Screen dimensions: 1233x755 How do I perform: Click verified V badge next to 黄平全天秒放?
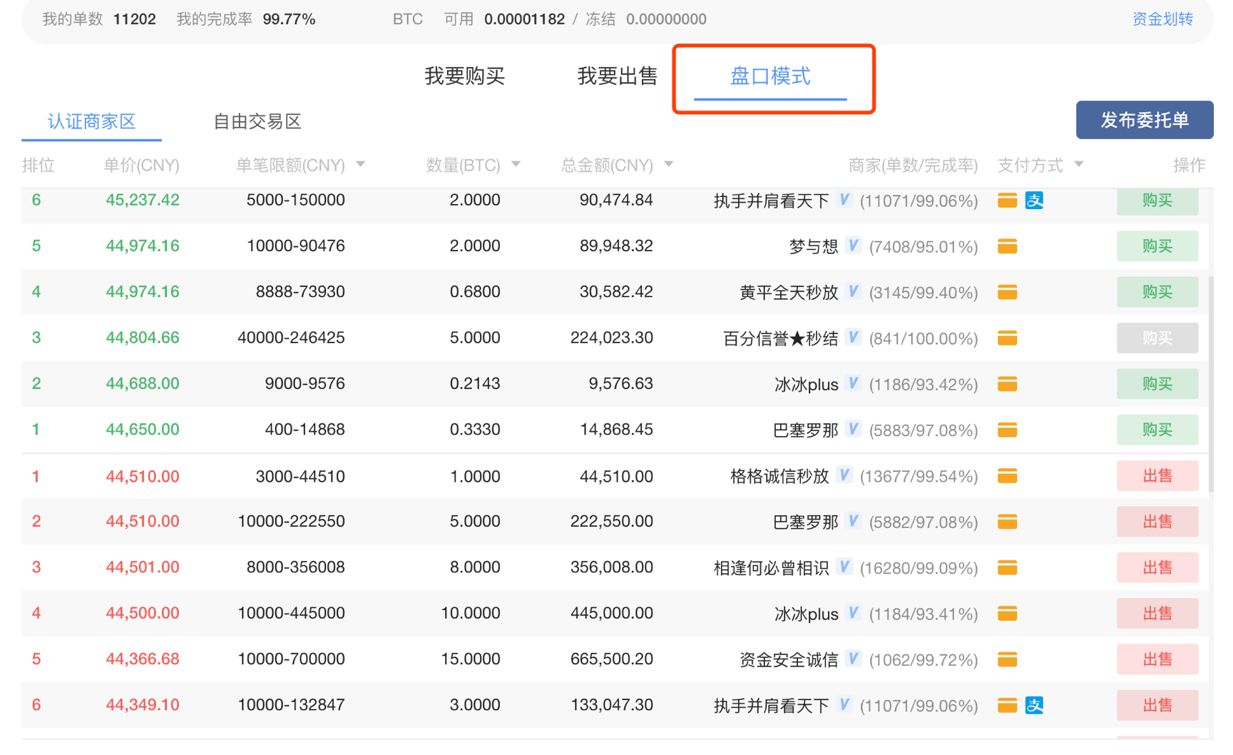coord(853,291)
